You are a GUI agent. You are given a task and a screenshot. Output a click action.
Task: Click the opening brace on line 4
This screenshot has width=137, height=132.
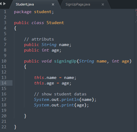coord(15,28)
